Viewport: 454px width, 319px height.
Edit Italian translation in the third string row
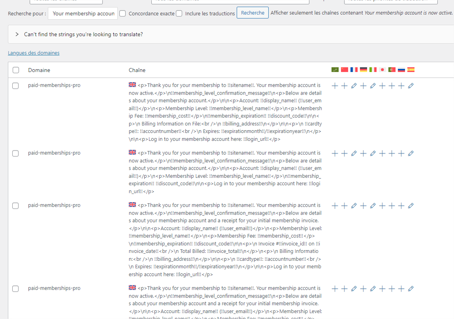click(x=373, y=205)
